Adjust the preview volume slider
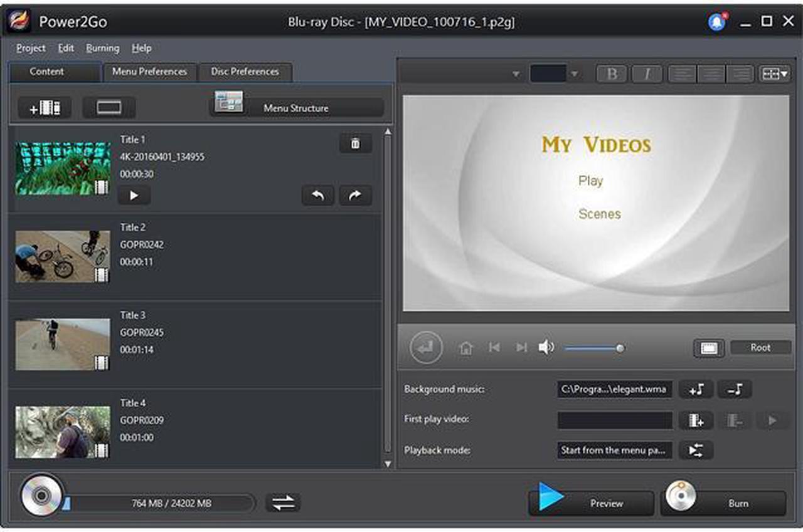The width and height of the screenshot is (803, 532). click(x=594, y=348)
